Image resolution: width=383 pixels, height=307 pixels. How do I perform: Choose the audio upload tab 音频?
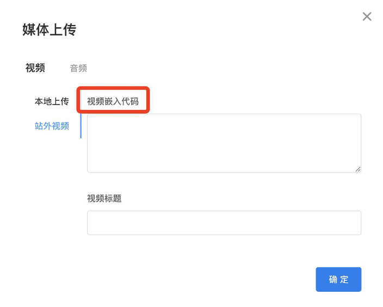78,69
